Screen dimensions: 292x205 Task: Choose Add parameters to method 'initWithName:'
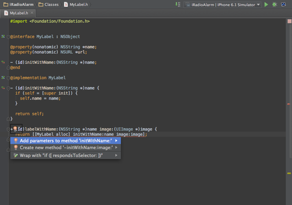tap(66, 141)
